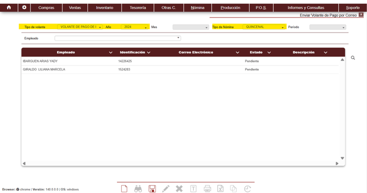
Task: Click identification number 1524283
Action: click(124, 69)
